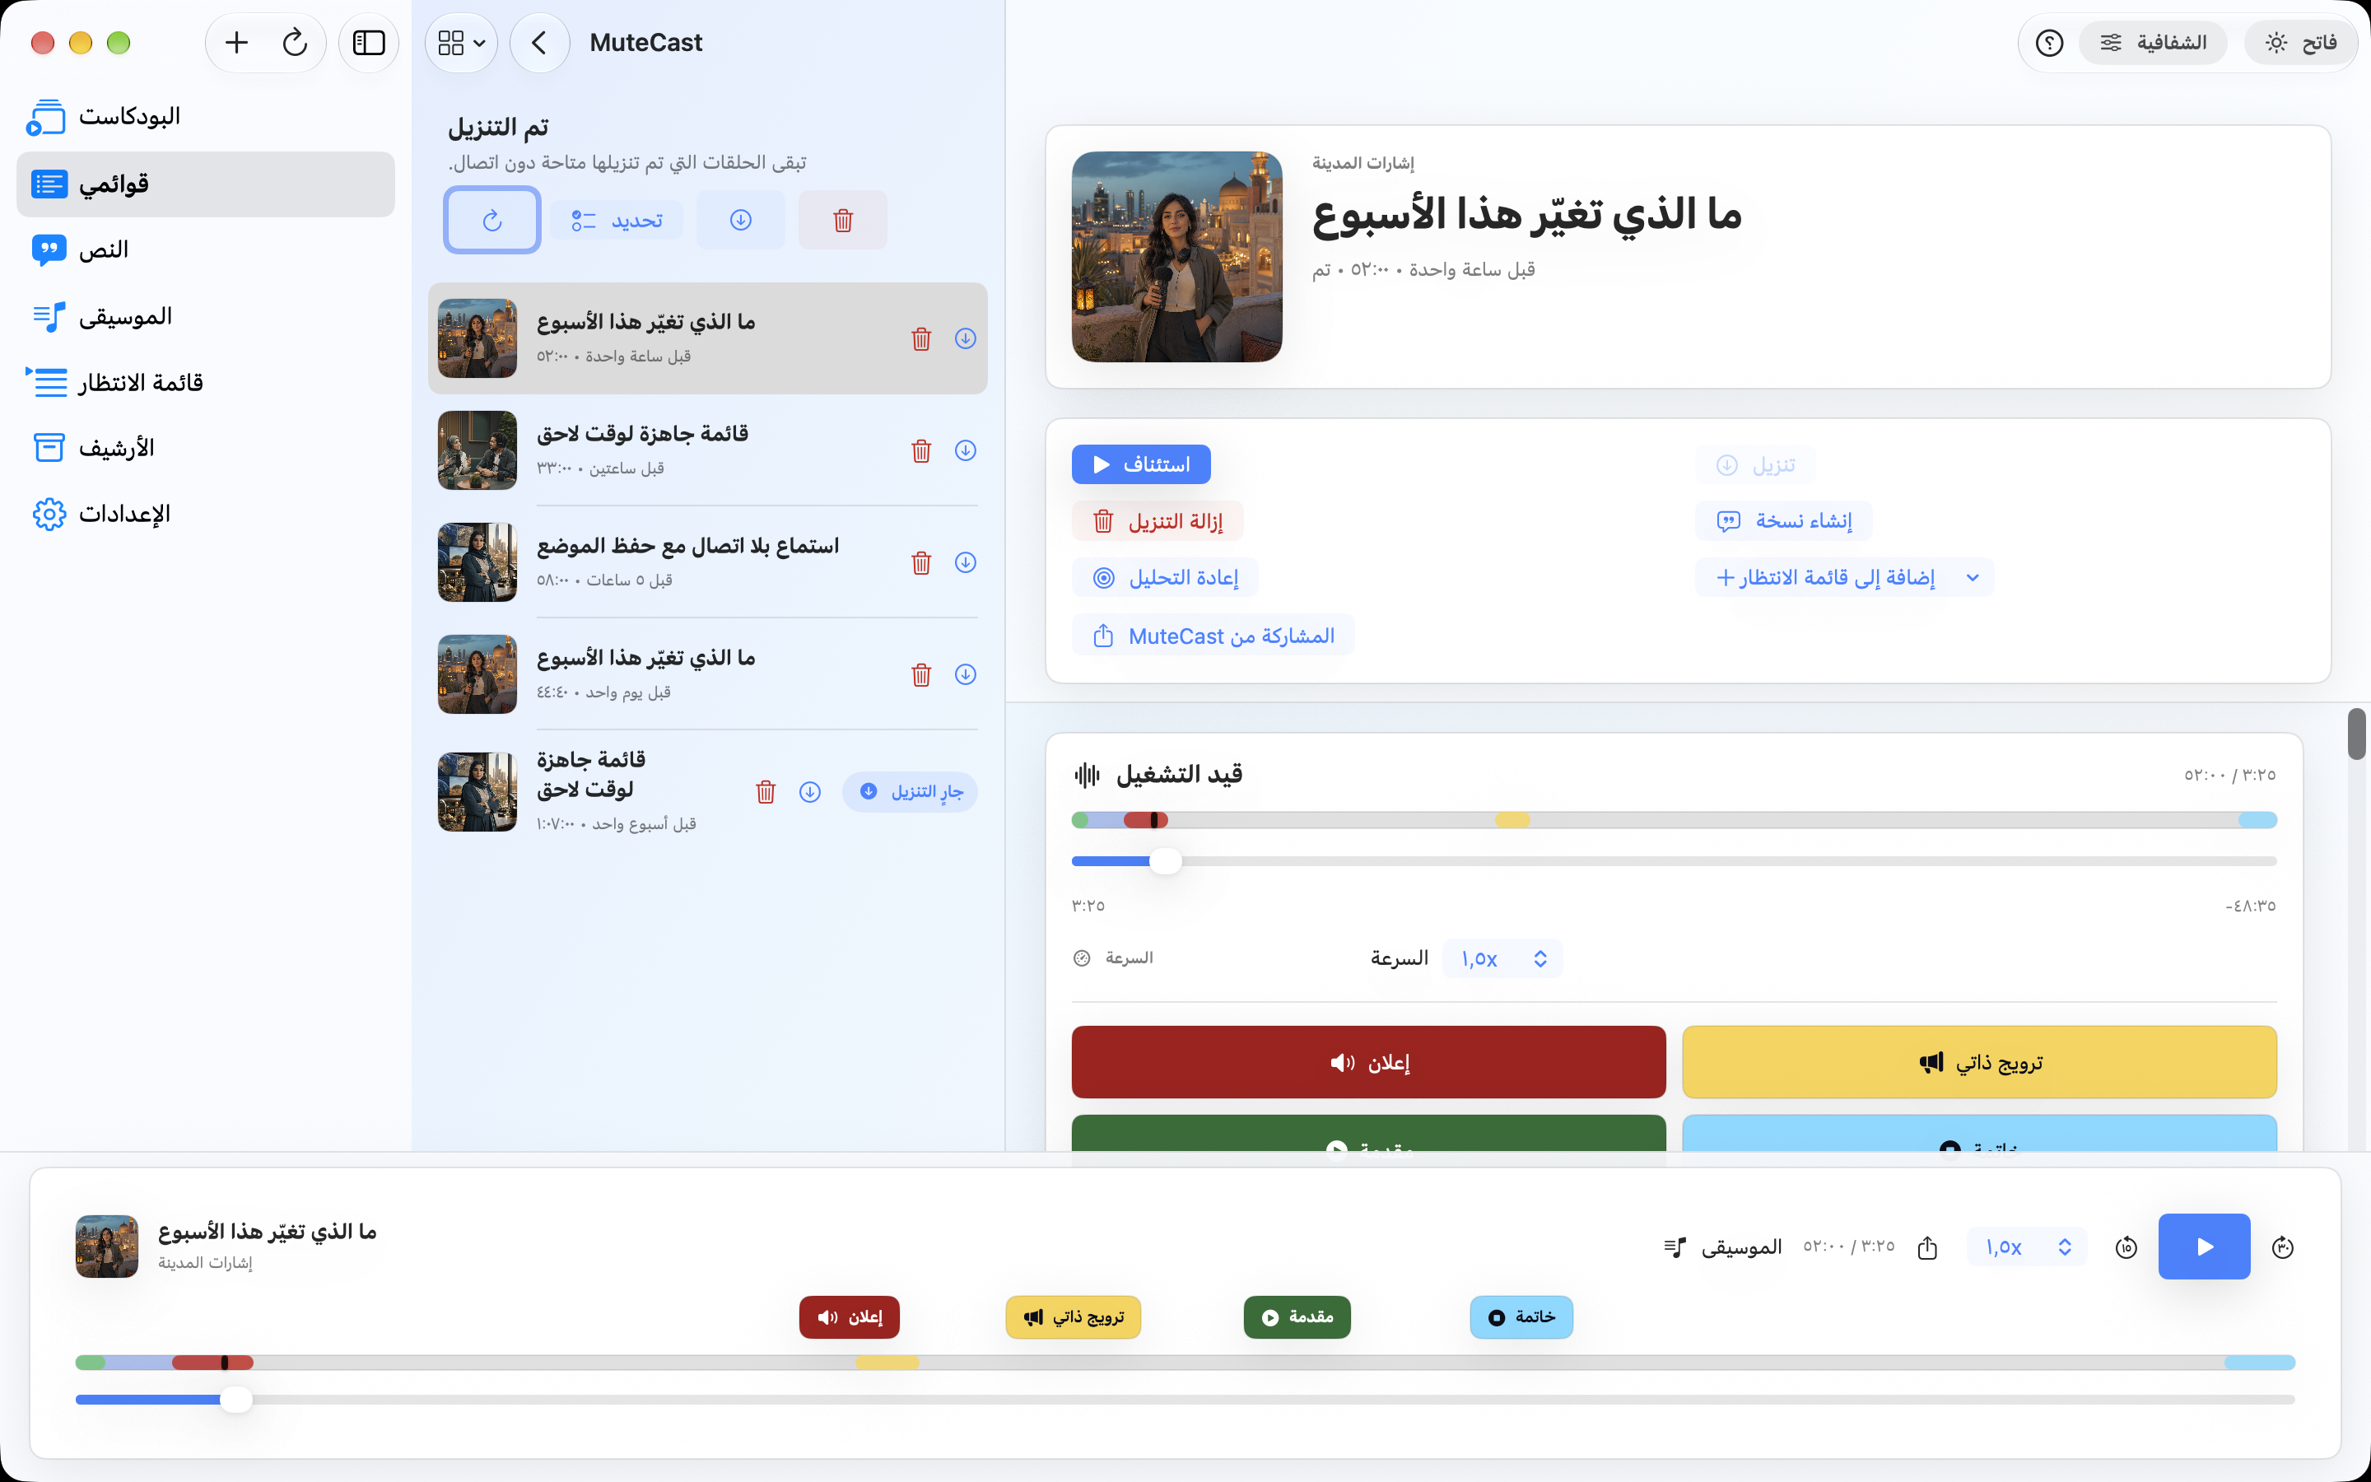Open the grid view mode dropdown
The height and width of the screenshot is (1482, 2371).
[x=460, y=43]
